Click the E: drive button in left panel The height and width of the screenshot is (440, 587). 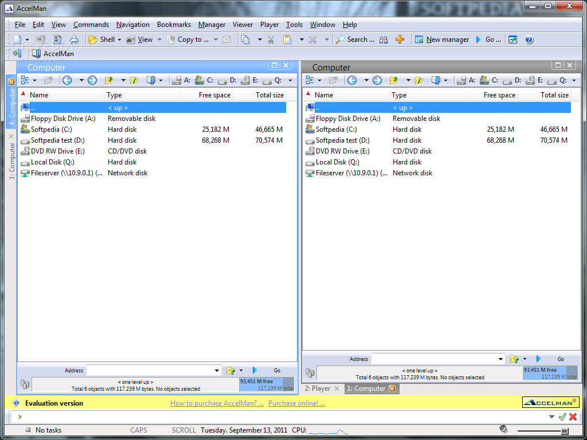click(x=250, y=80)
